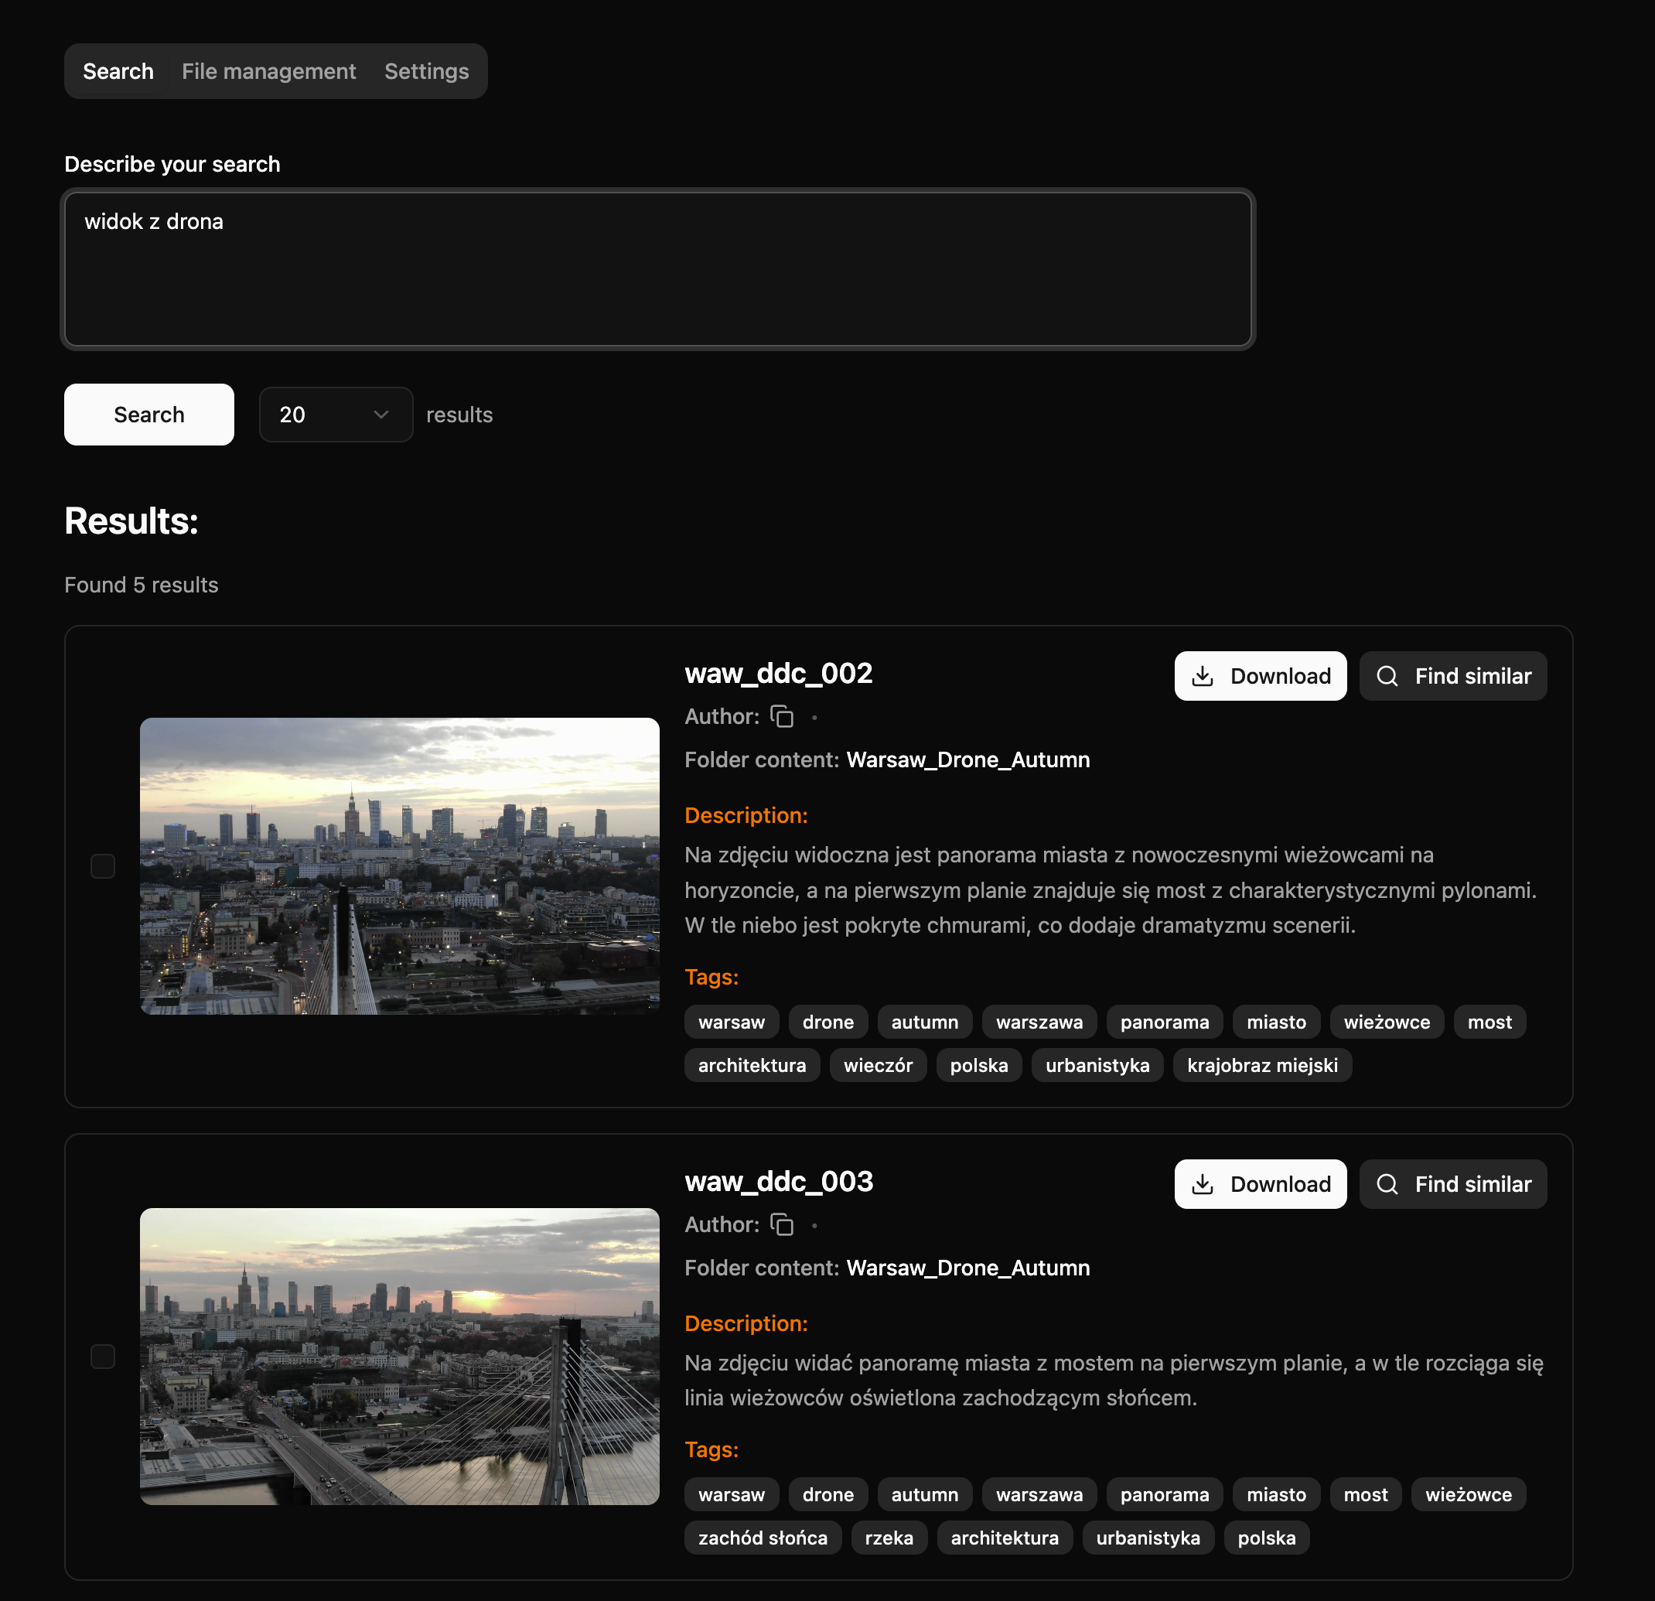The image size is (1655, 1601).
Task: Select checkbox for waw_ddc_003 result
Action: [x=103, y=1357]
